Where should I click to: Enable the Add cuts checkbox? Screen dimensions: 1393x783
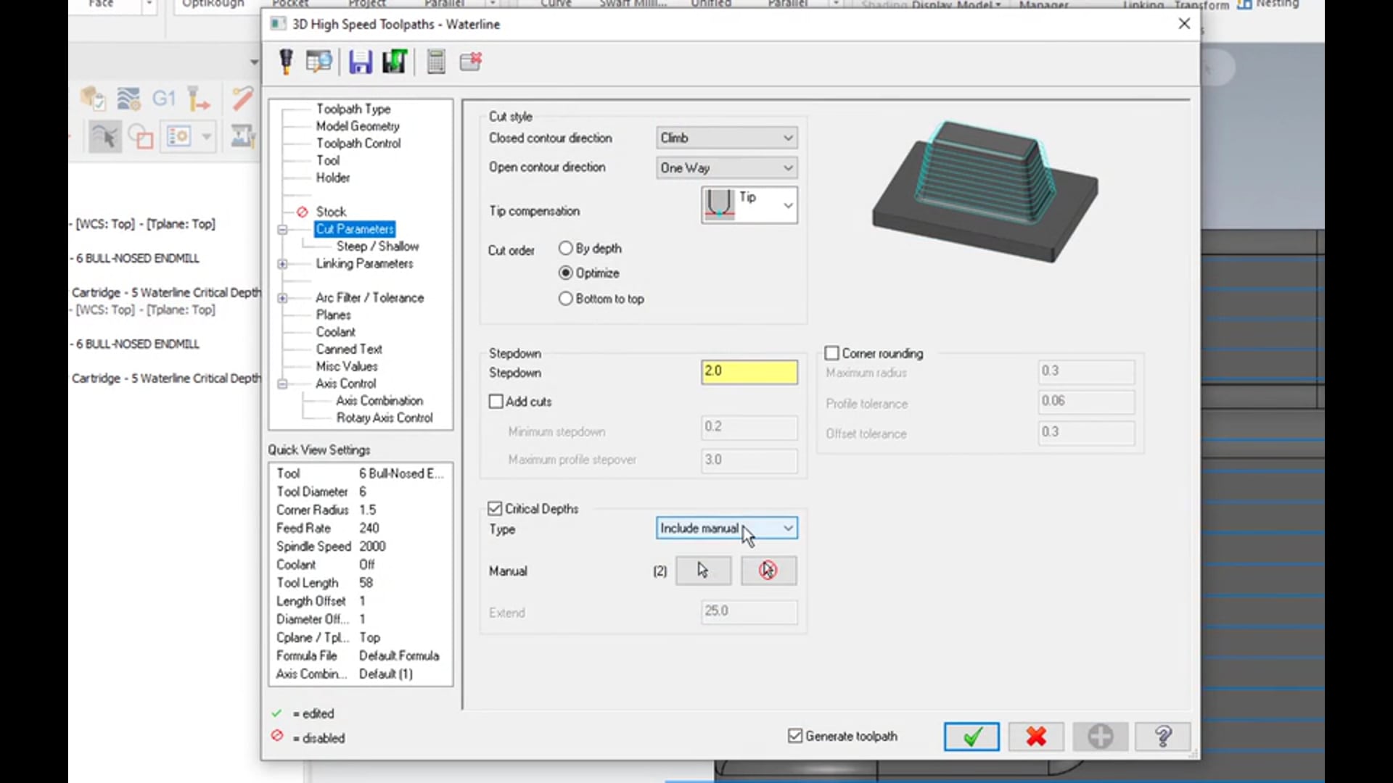(x=496, y=401)
